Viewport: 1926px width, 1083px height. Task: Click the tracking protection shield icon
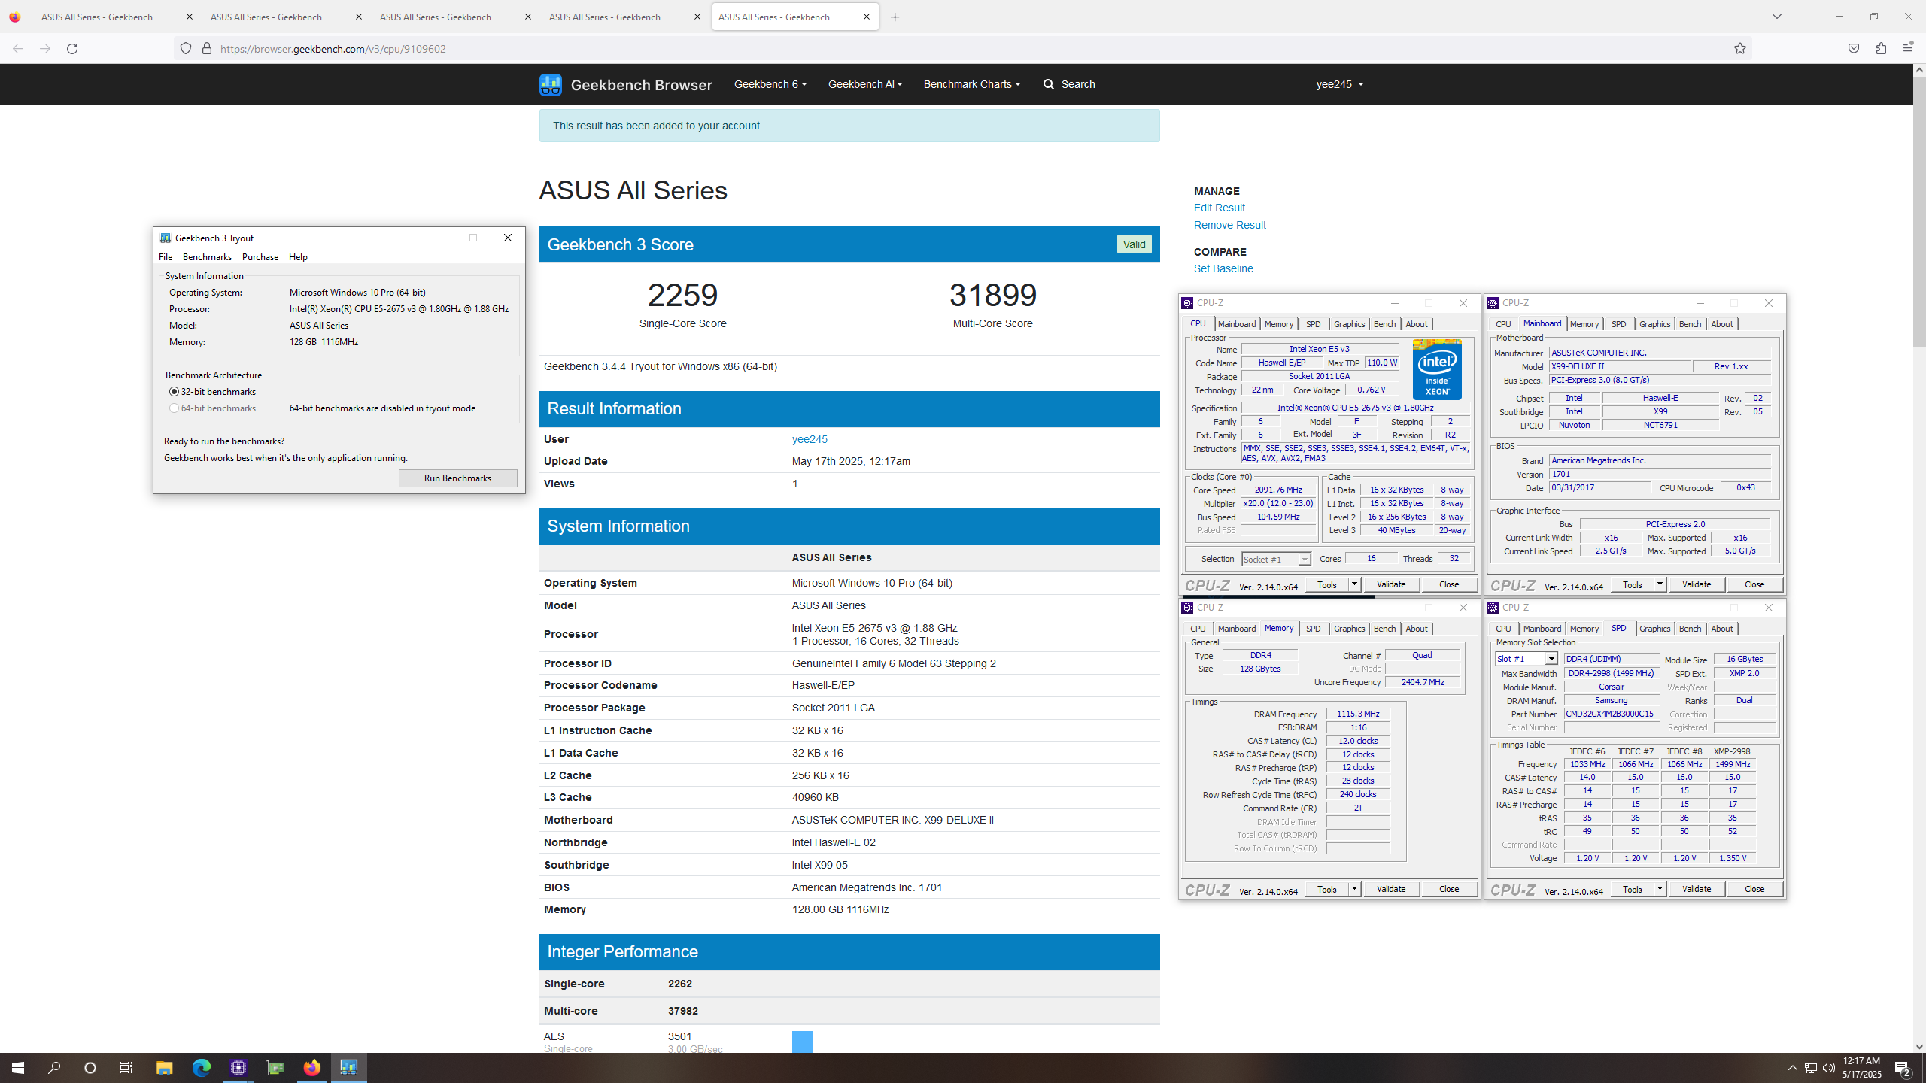(186, 49)
